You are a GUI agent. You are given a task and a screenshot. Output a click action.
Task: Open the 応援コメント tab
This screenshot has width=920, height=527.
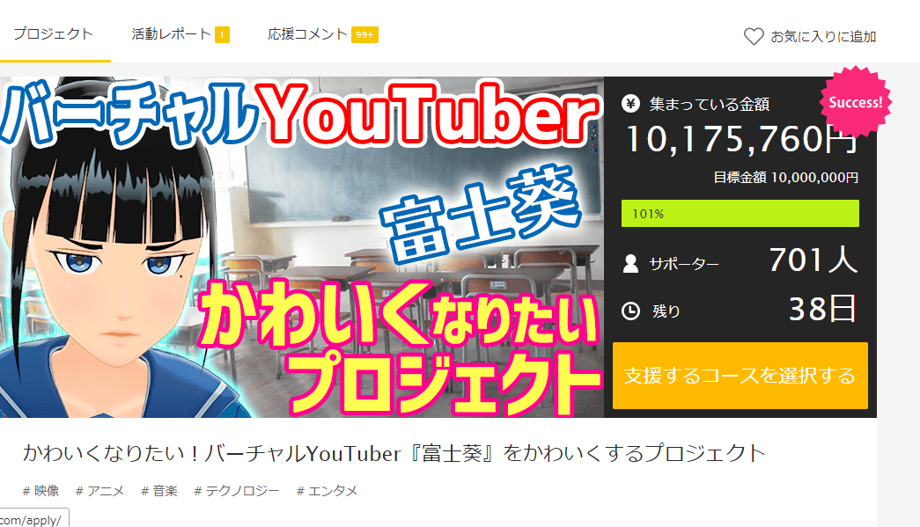click(x=307, y=34)
